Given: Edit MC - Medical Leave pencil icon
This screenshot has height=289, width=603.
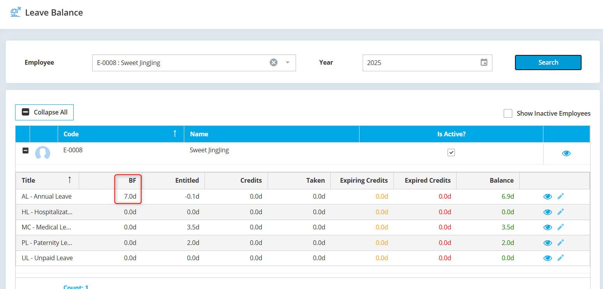Looking at the screenshot, I should tap(561, 227).
